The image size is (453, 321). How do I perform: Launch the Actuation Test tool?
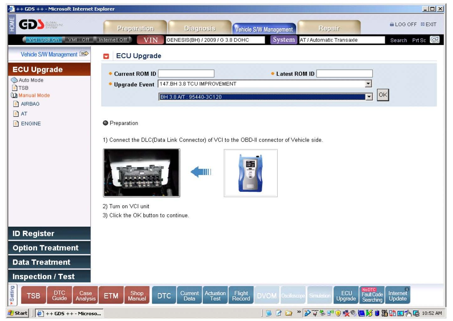[x=215, y=296]
